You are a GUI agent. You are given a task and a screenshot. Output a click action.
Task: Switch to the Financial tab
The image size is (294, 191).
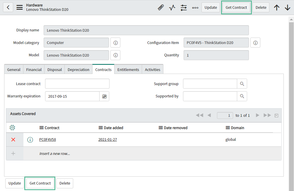(x=34, y=70)
